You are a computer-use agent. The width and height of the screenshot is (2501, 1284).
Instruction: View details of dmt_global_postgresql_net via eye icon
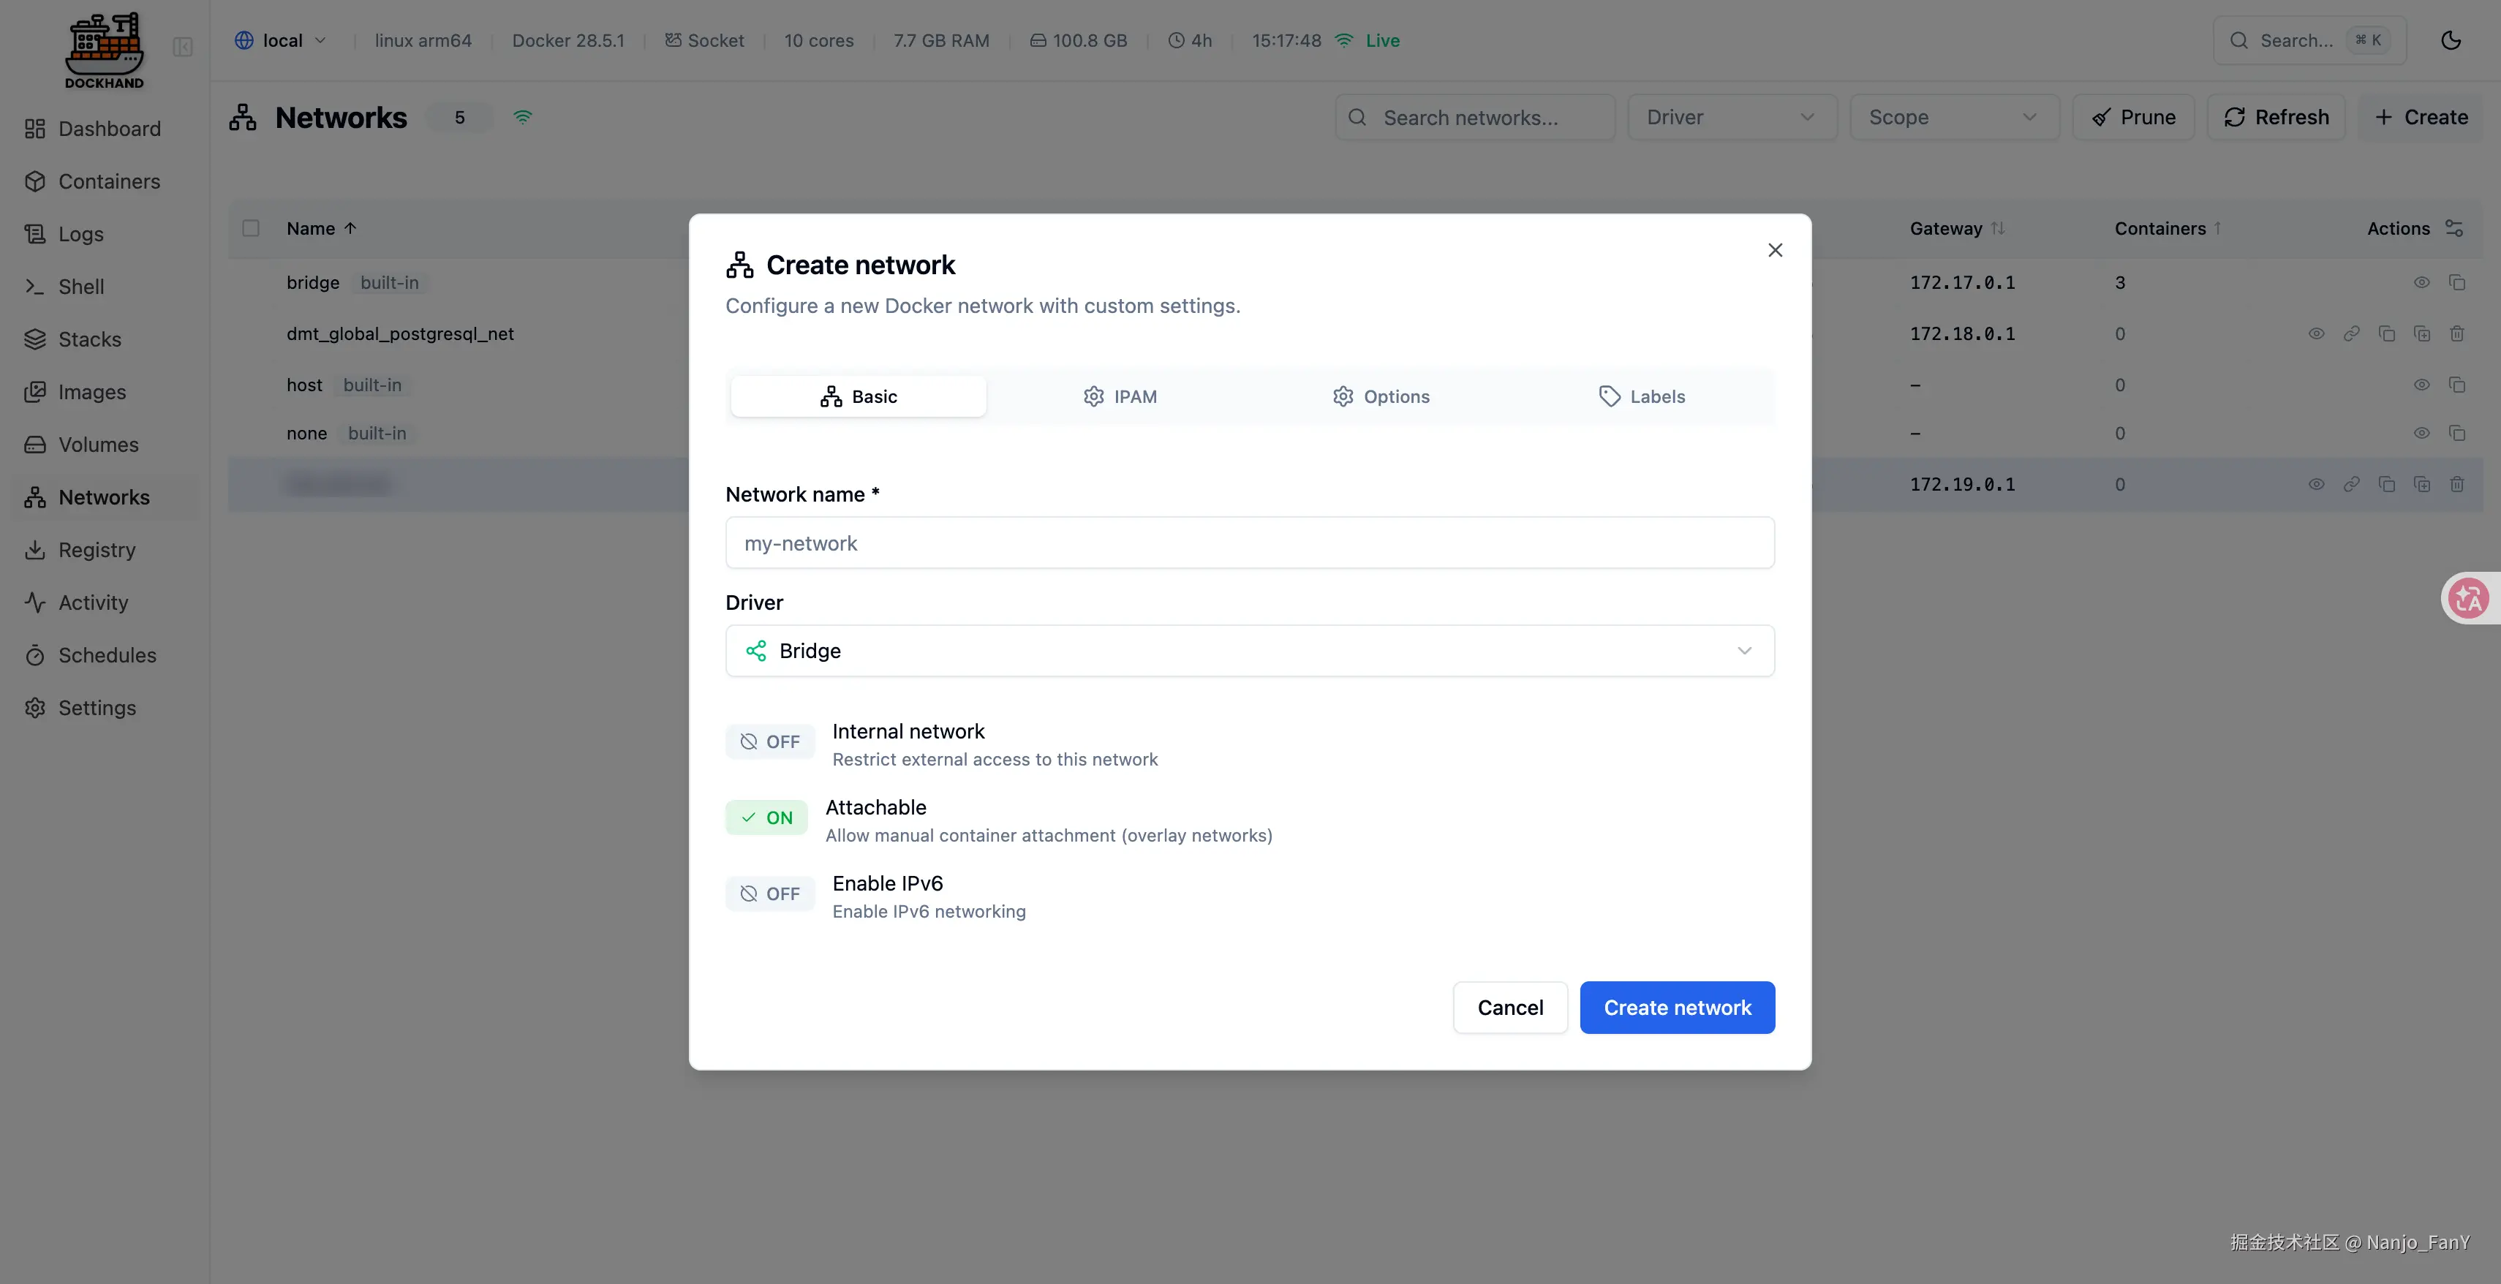(2315, 334)
